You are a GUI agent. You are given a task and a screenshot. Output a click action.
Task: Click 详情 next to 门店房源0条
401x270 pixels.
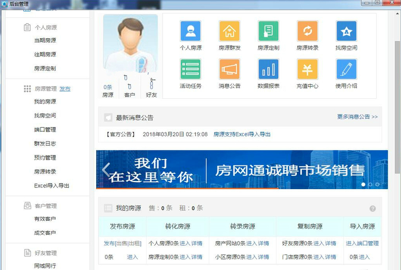(x=330, y=257)
